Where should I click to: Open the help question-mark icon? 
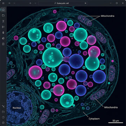(3, 117)
